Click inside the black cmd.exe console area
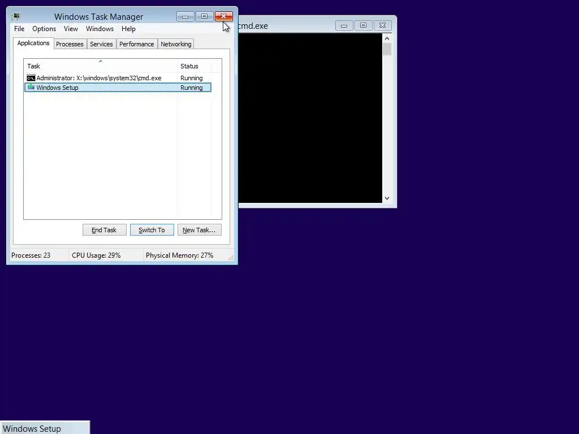 click(x=310, y=118)
